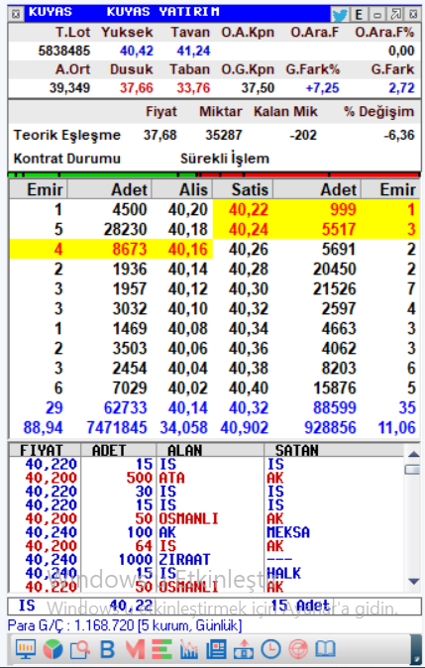This screenshot has width=425, height=668.
Task: Click the E button in title bar
Action: tap(359, 15)
